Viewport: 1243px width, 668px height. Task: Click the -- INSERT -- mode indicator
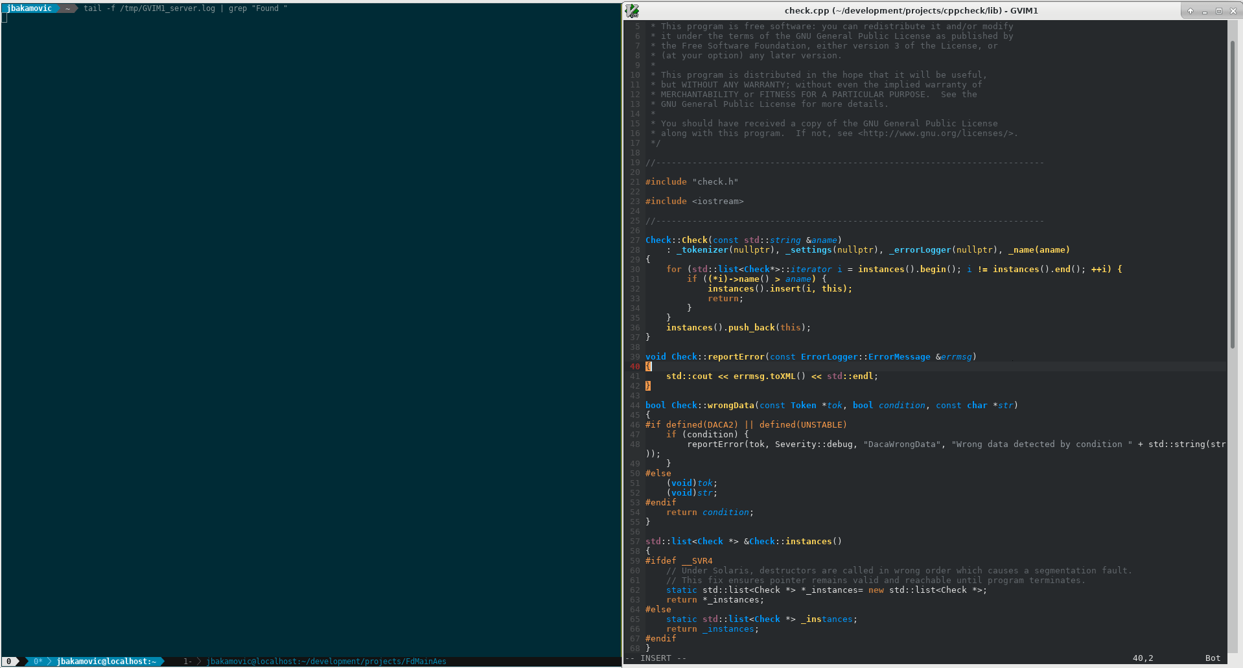point(655,658)
